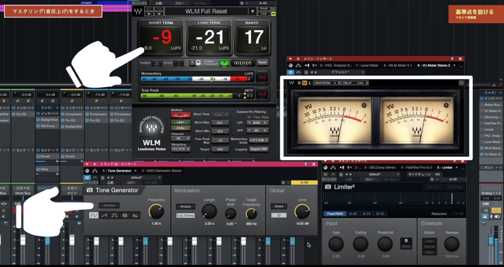Switch to the 4 - FabFilter Pro-Q 3 tab

pyautogui.click(x=416, y=167)
